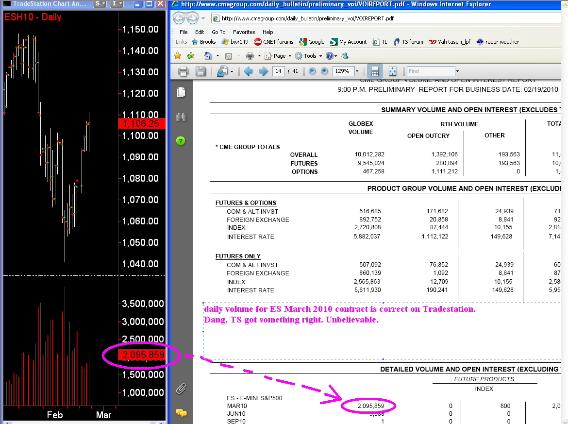Click the ESH10 - Daily chart title
The image size is (568, 424).
pos(33,17)
